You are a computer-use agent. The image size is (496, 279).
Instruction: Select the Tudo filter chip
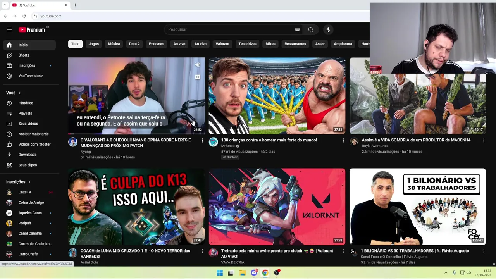coord(75,44)
